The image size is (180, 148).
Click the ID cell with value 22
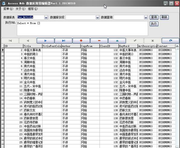point(14,130)
